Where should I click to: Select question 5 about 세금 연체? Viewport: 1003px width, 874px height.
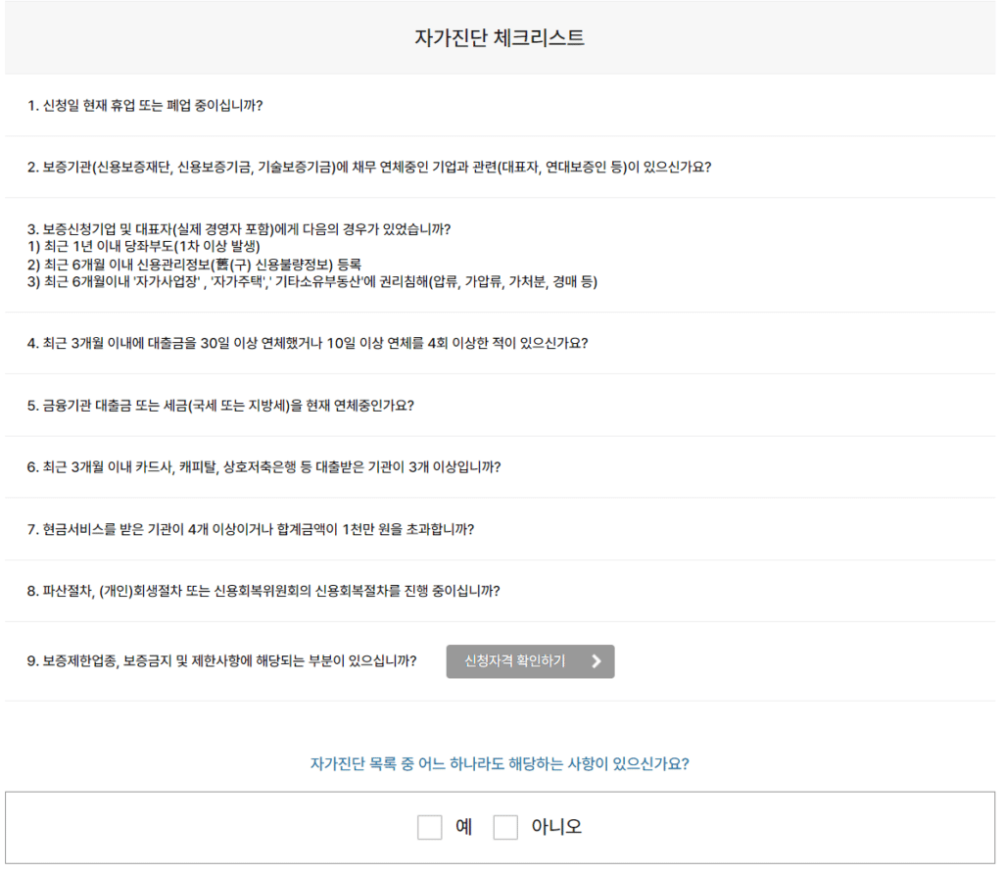(220, 405)
